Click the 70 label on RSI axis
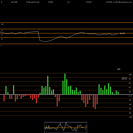 [2, 31]
